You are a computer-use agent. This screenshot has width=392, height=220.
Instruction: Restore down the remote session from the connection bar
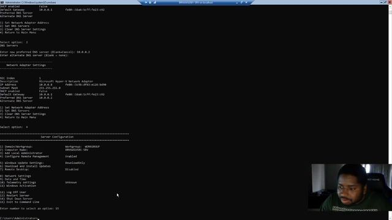pos(241,2)
